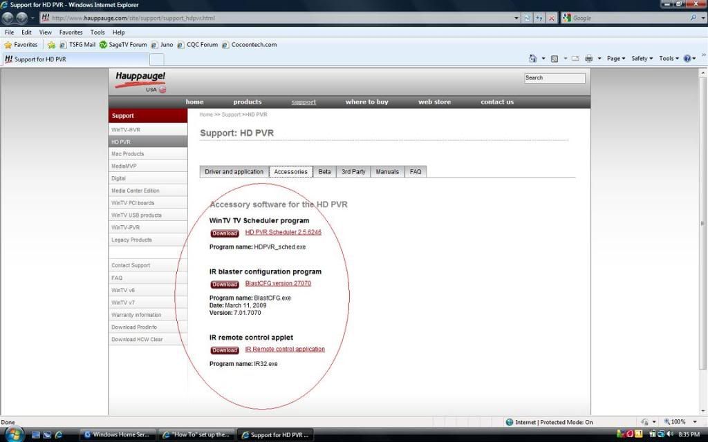
Task: Download the HD PVR Scheduler program
Action: (225, 233)
